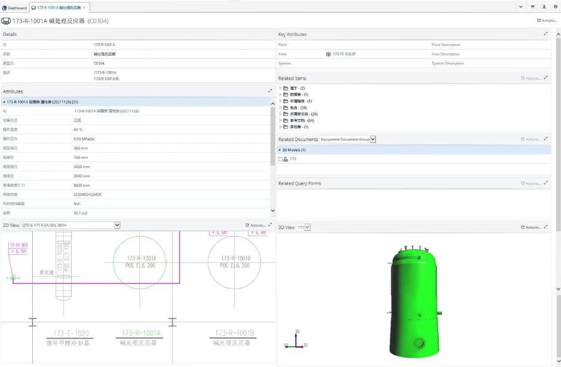Click the 171-FV-1010 tag in drawing
Viewport: 561px width, 367px height.
[18, 245]
